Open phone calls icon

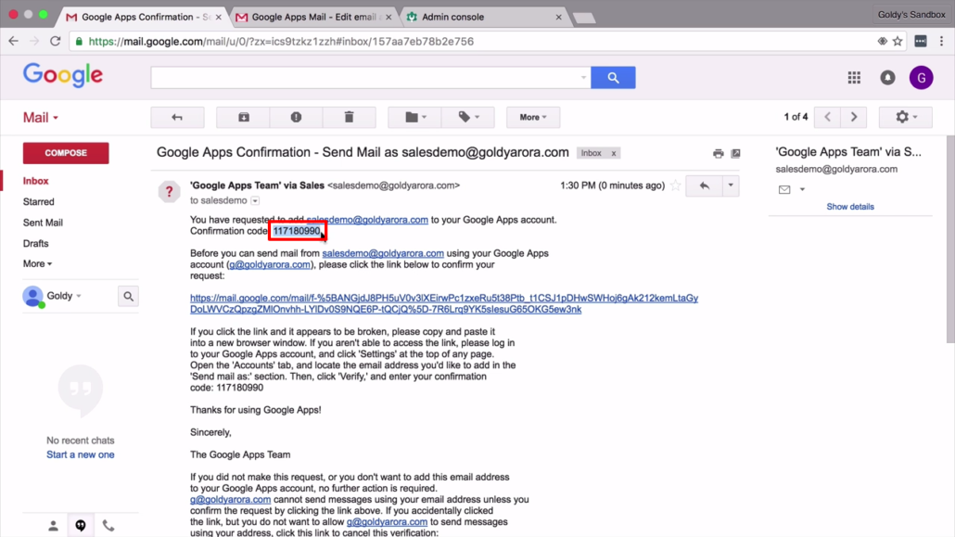108,526
